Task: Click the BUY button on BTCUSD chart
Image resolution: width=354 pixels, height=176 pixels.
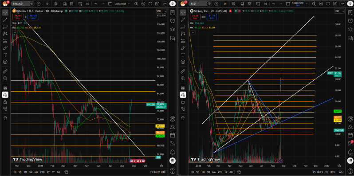Action: (33, 17)
